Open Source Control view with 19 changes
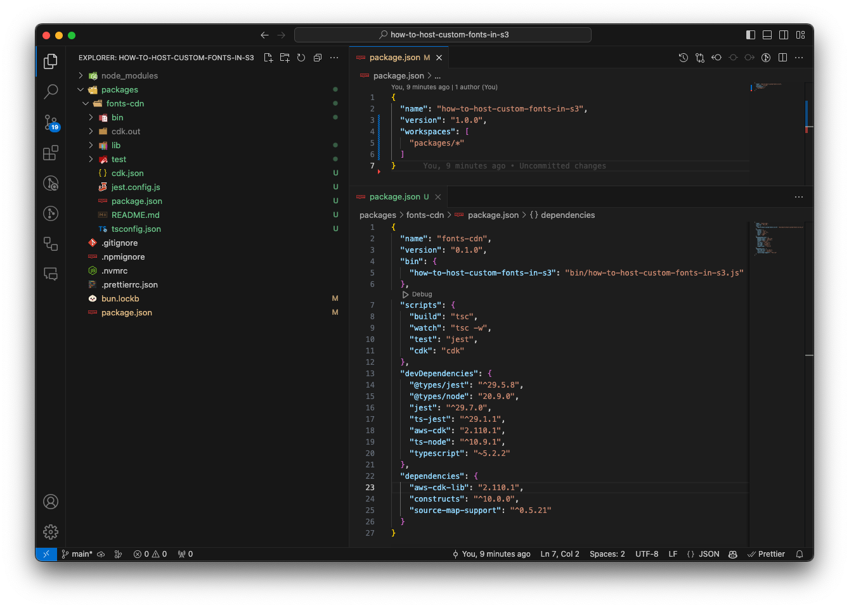Viewport: 849px width, 608px height. coord(51,122)
